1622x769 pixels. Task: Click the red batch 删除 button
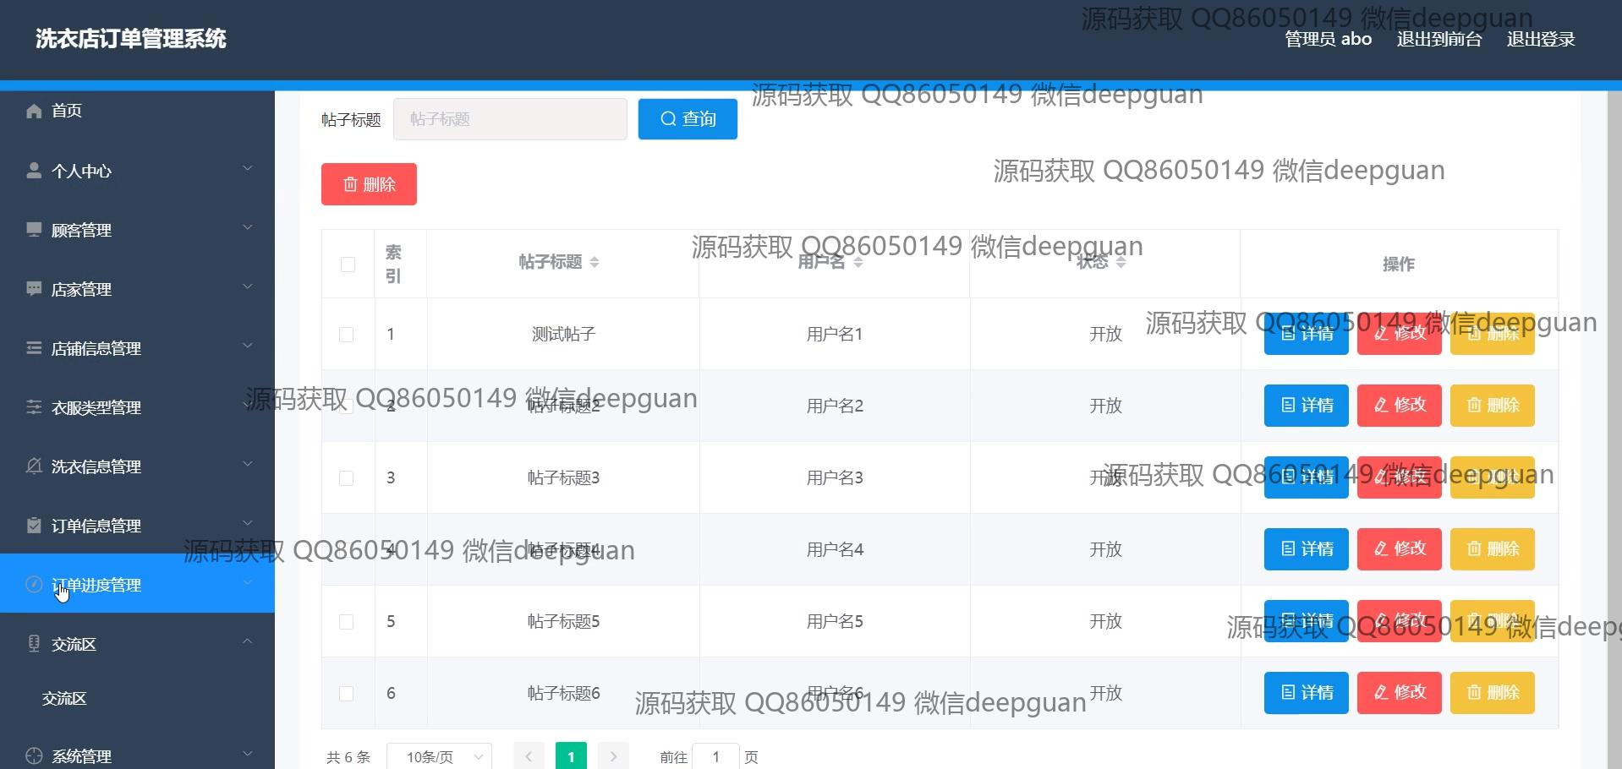click(x=369, y=184)
